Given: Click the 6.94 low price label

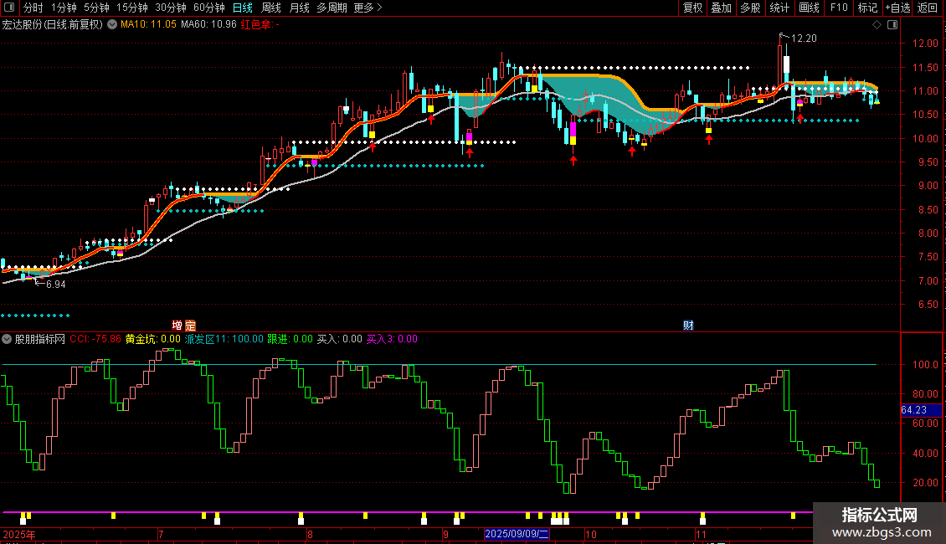Looking at the screenshot, I should 55,285.
